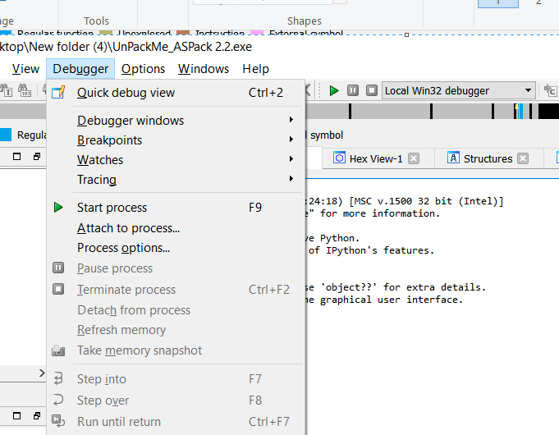This screenshot has height=435, width=559.
Task: Select Start process from Debugger menu
Action: point(112,208)
